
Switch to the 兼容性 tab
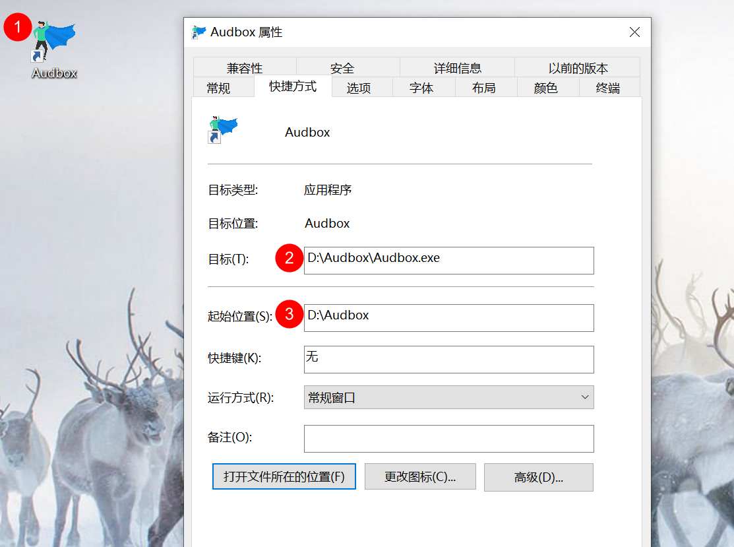[x=244, y=66]
